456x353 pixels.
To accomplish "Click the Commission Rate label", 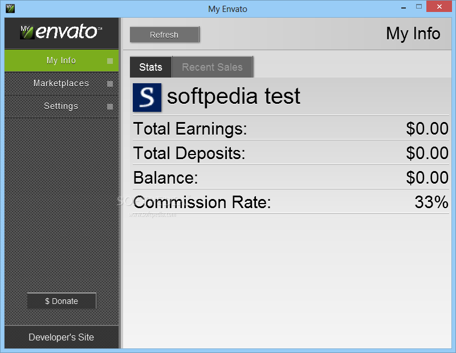I will tap(202, 202).
